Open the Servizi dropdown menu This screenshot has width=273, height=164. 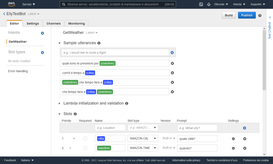[29, 4]
